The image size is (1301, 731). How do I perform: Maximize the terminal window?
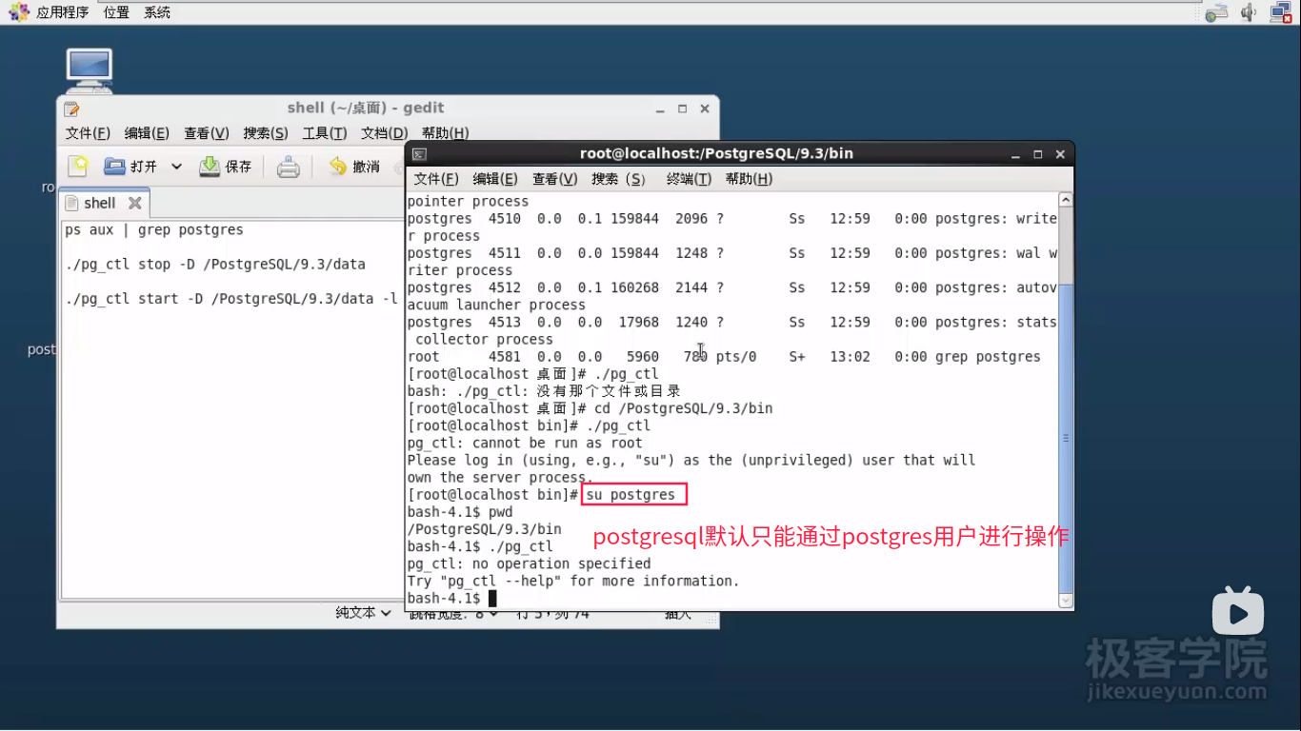click(1038, 154)
